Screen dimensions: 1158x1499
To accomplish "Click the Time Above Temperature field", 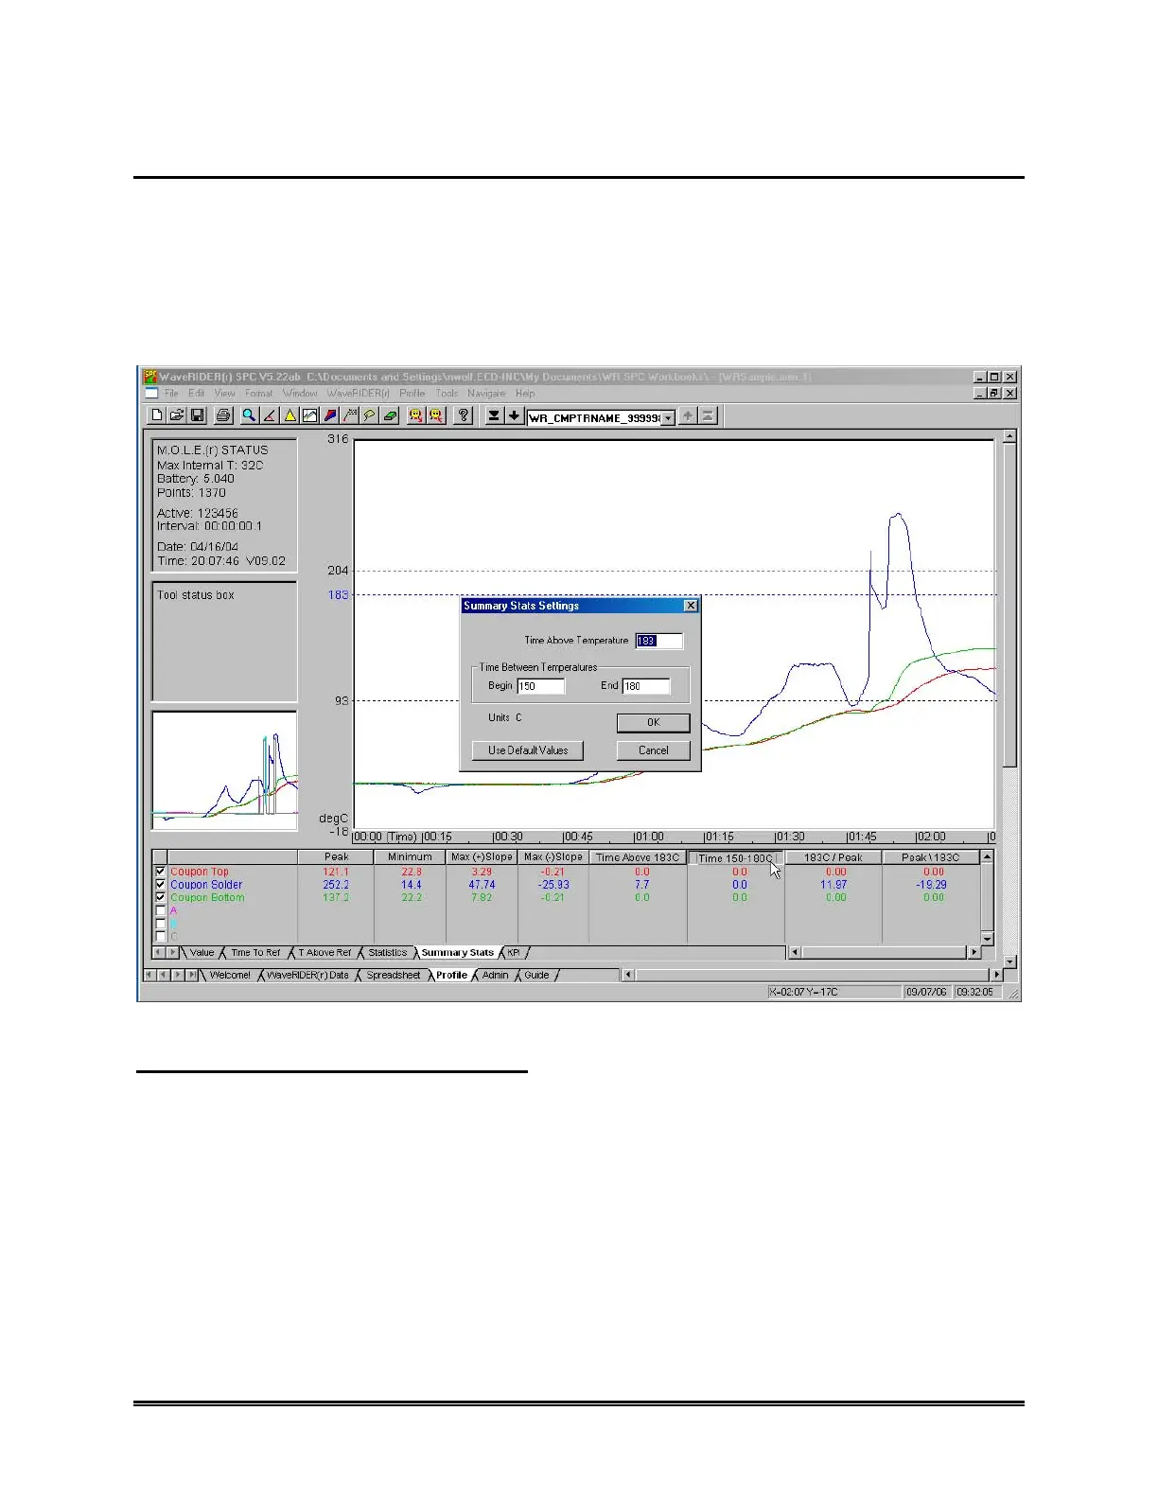I will (658, 641).
